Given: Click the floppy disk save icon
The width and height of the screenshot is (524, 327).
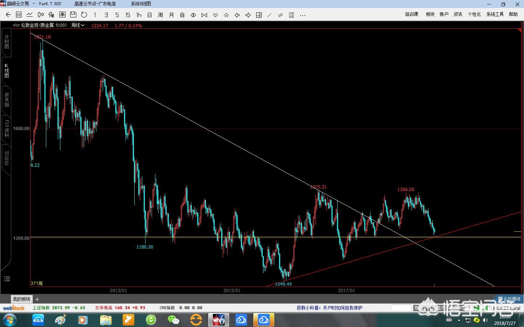Looking at the screenshot, I should coord(73,15).
